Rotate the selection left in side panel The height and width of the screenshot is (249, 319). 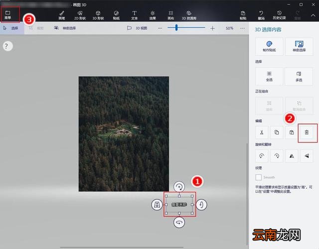point(262,156)
